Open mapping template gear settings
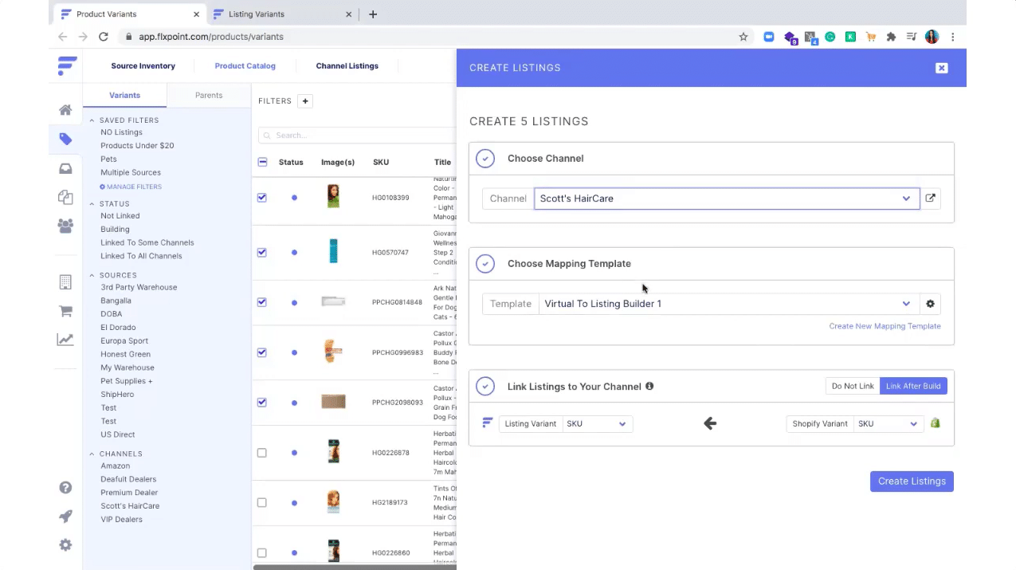The width and height of the screenshot is (1016, 570). coord(930,304)
